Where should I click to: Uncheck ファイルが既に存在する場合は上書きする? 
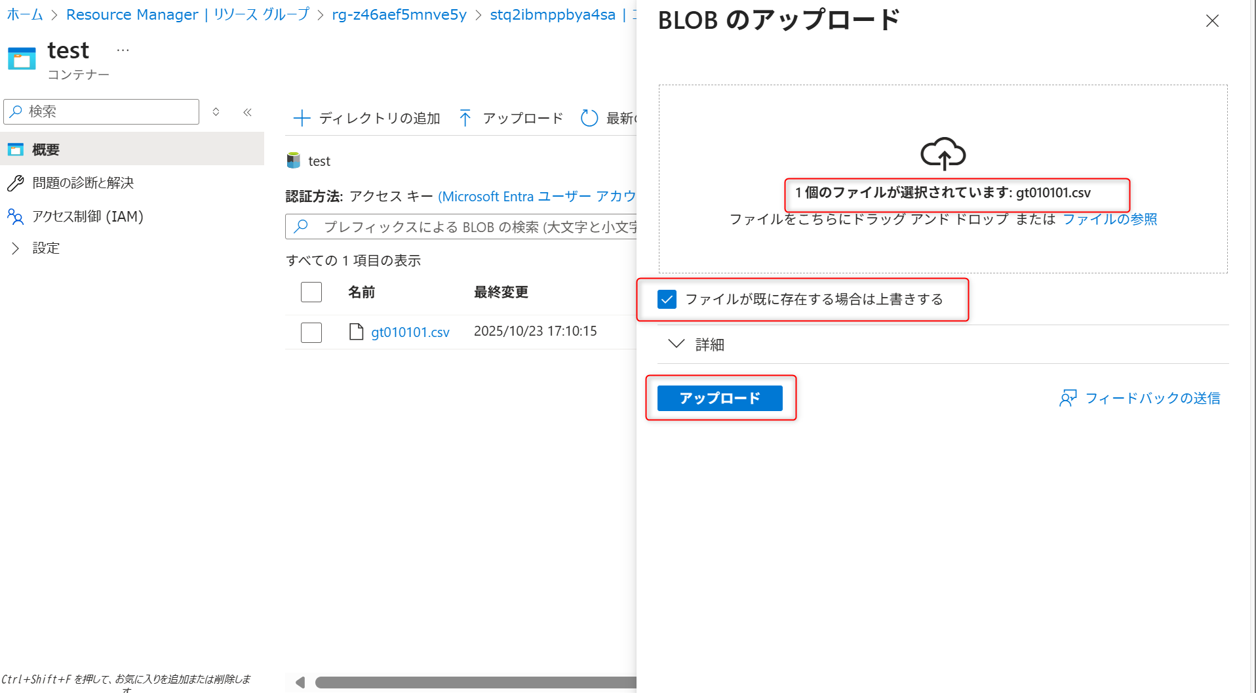667,299
